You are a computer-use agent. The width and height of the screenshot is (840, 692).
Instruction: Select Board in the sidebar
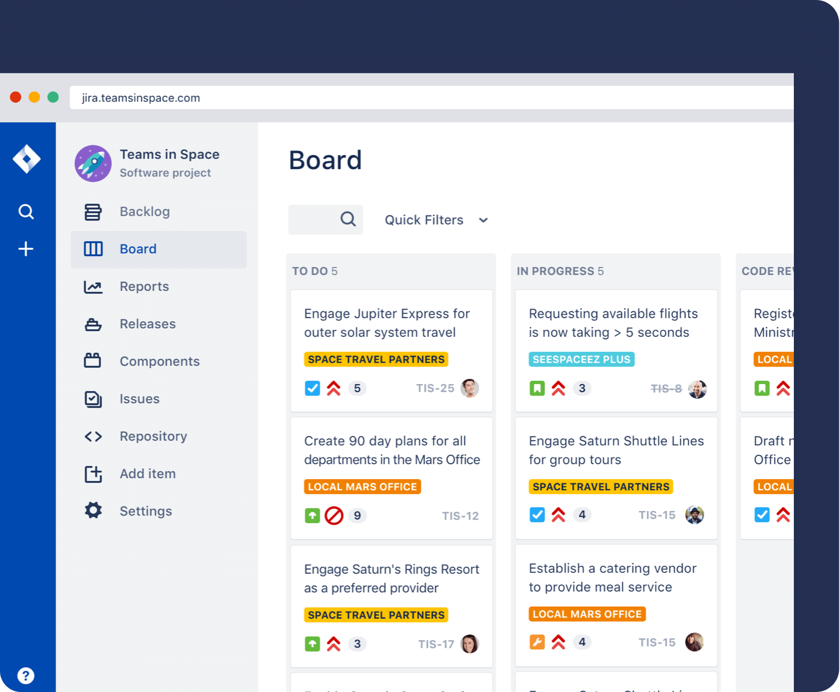click(159, 249)
